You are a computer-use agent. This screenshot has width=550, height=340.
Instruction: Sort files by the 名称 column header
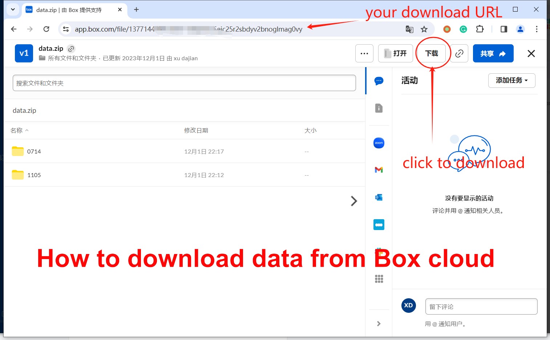[x=17, y=131]
